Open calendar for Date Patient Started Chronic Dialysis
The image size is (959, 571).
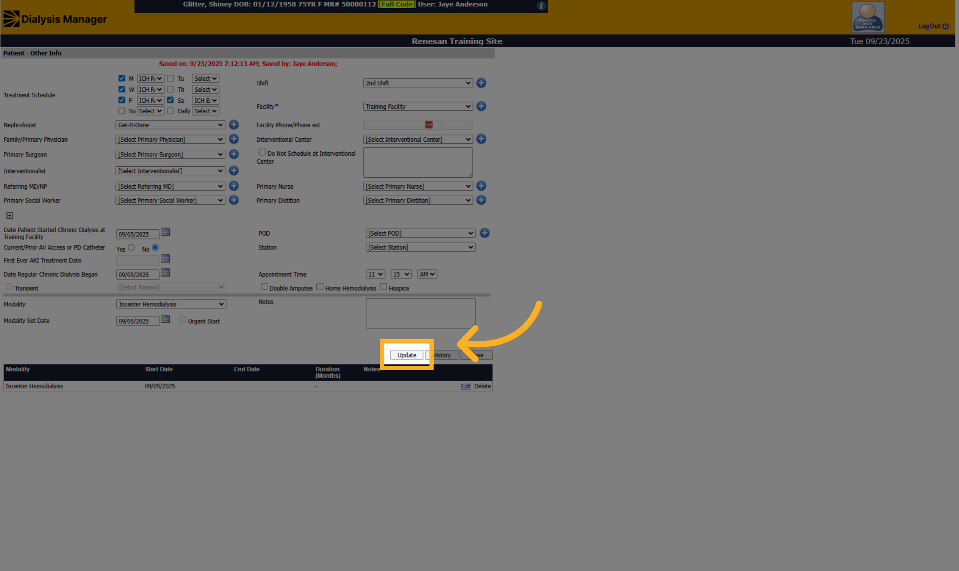point(166,232)
